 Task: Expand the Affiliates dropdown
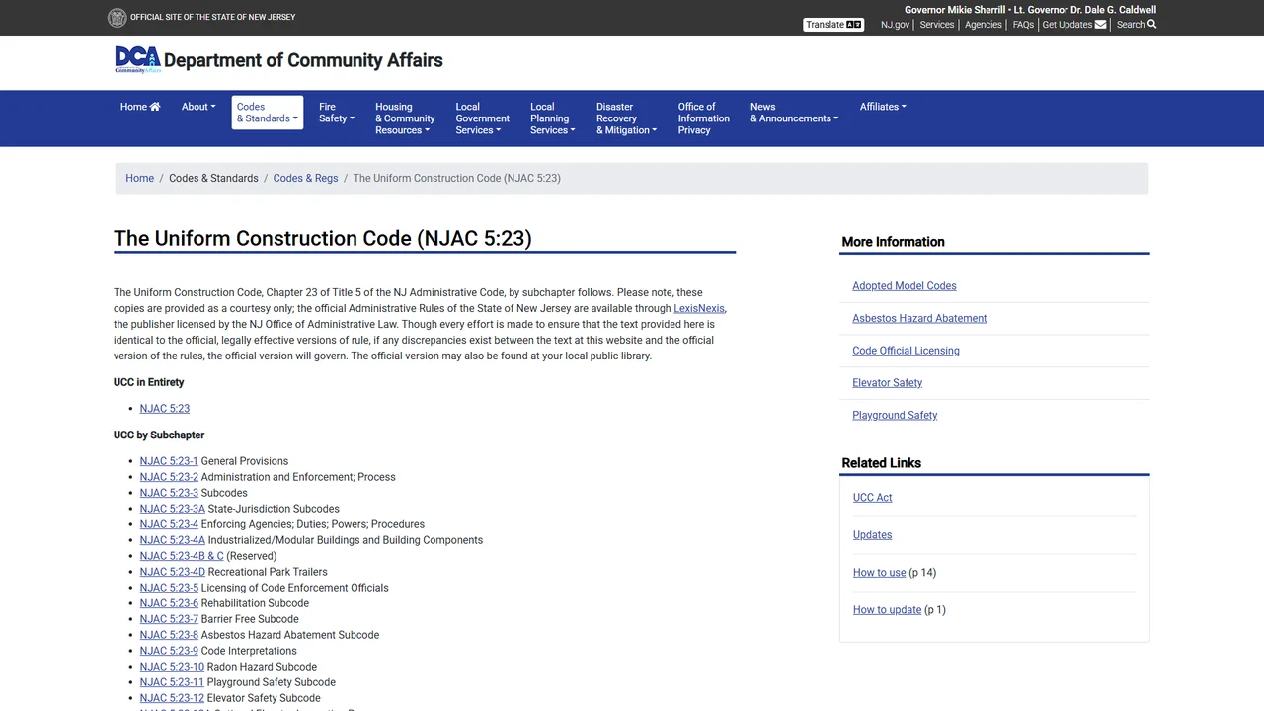[x=883, y=107]
